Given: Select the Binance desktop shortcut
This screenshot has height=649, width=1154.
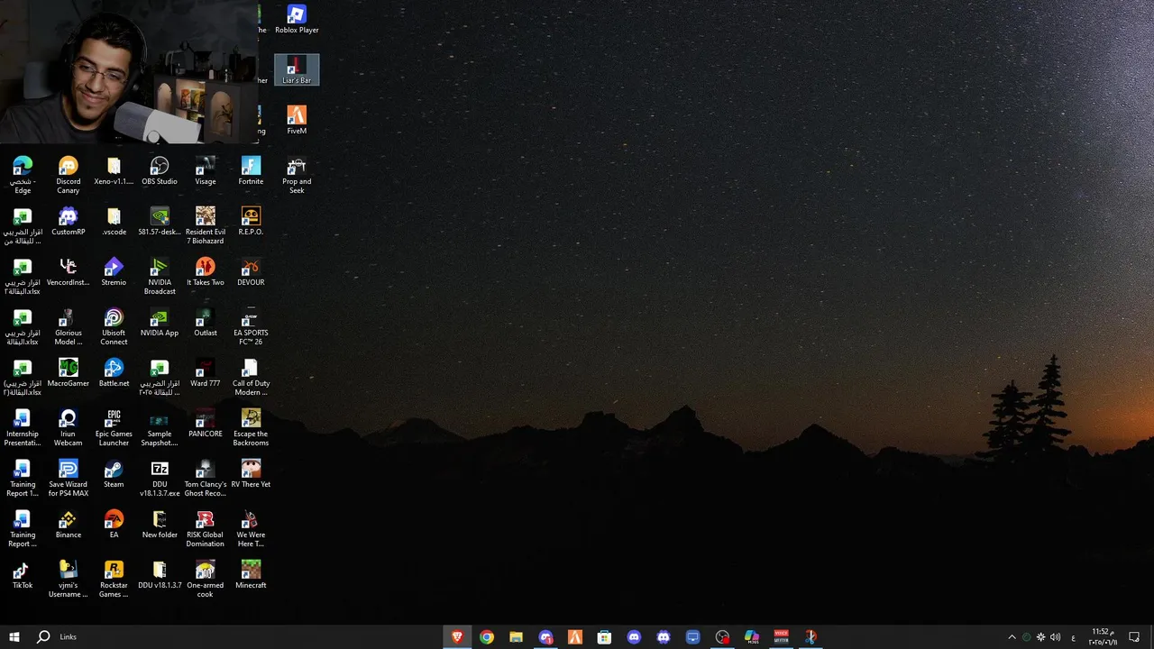Looking at the screenshot, I should tap(69, 525).
